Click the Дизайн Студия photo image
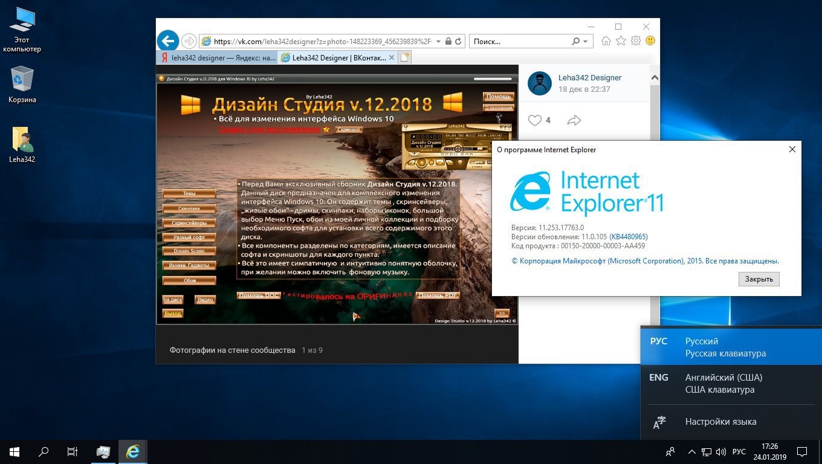The height and width of the screenshot is (464, 822). (x=337, y=199)
